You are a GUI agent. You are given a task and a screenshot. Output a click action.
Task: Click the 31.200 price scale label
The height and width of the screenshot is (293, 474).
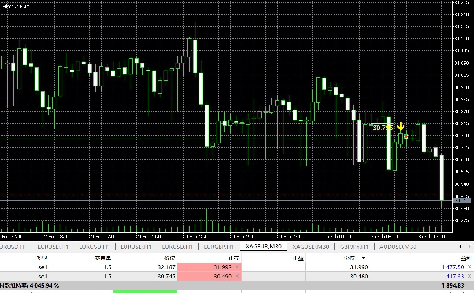[x=461, y=39]
